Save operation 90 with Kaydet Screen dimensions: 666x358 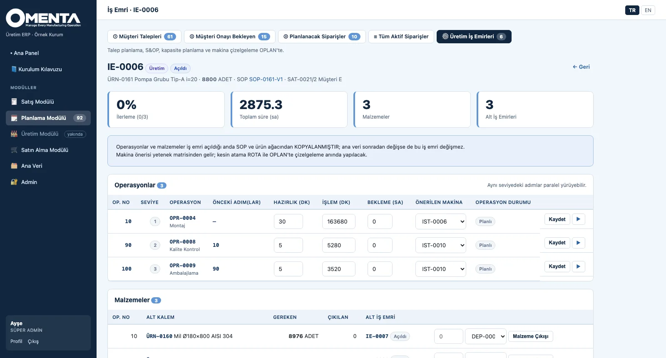(x=557, y=243)
